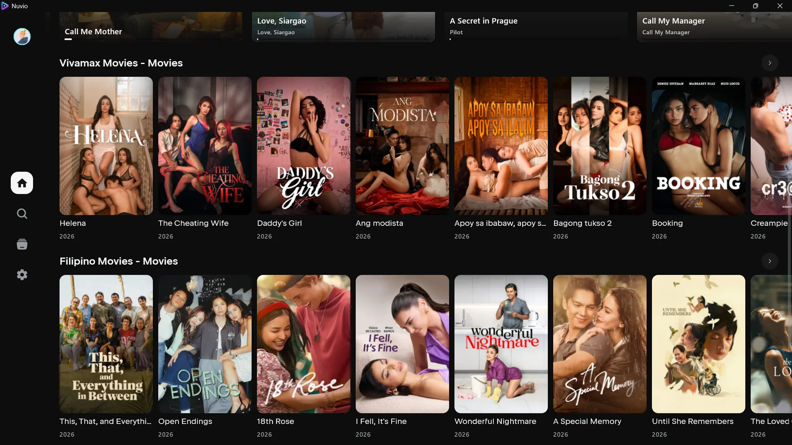The image size is (792, 445).
Task: Open Settings gear in sidebar
Action: [22, 275]
